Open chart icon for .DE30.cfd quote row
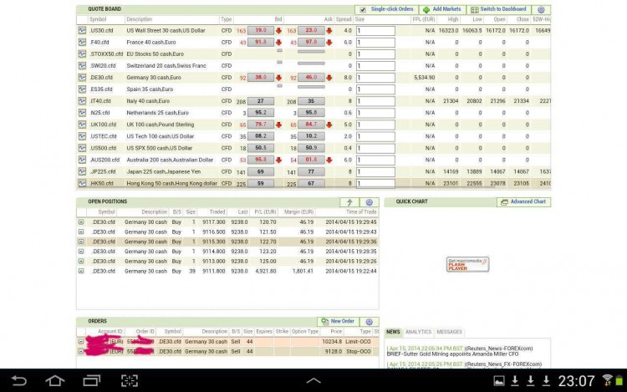The image size is (627, 392). coord(82,78)
